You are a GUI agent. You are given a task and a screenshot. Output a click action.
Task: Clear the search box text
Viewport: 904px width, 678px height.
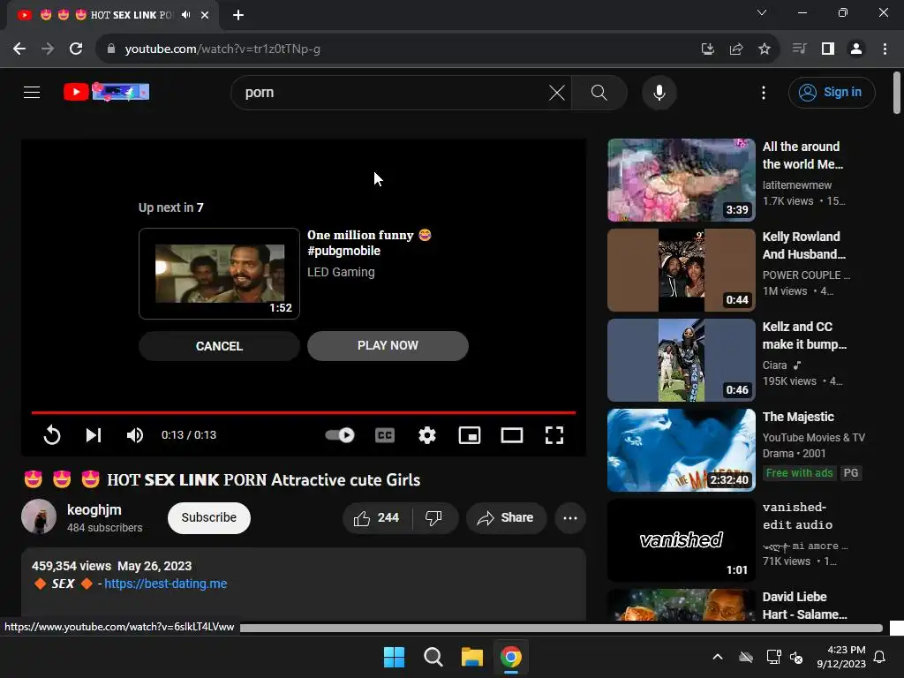(556, 92)
